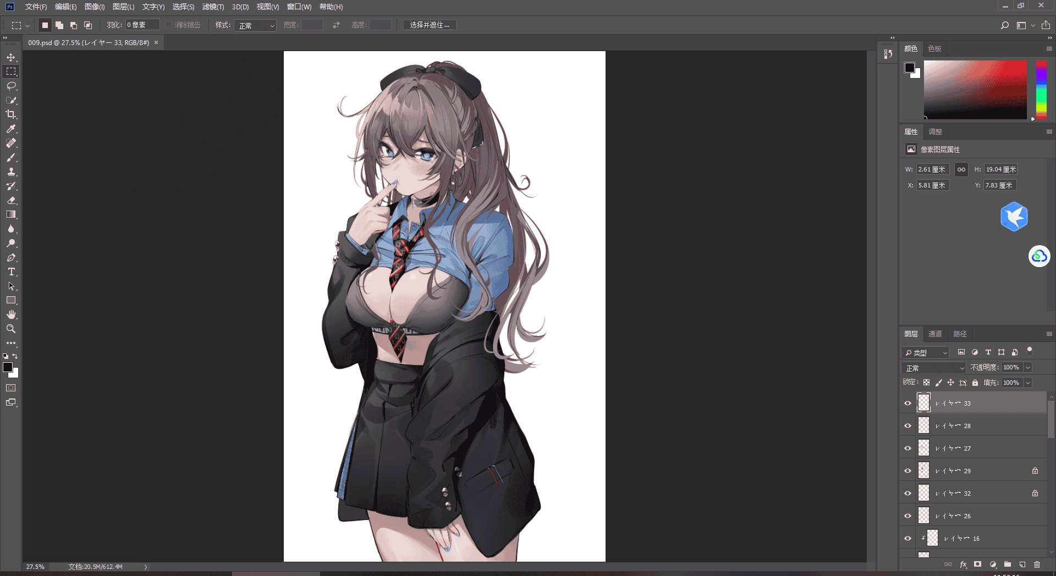Select the Brush tool
Image resolution: width=1056 pixels, height=576 pixels.
point(11,157)
